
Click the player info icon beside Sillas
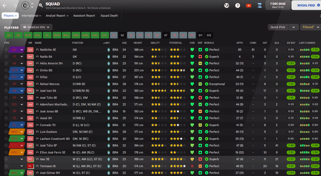[x=37, y=77]
